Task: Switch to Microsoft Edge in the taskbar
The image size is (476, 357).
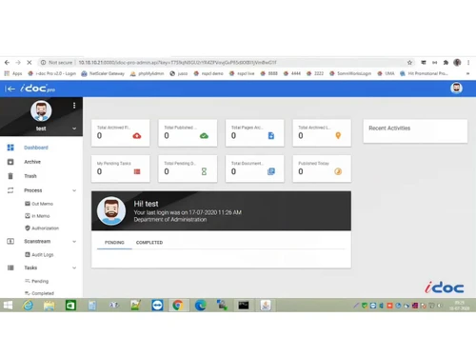Action: tap(201, 306)
